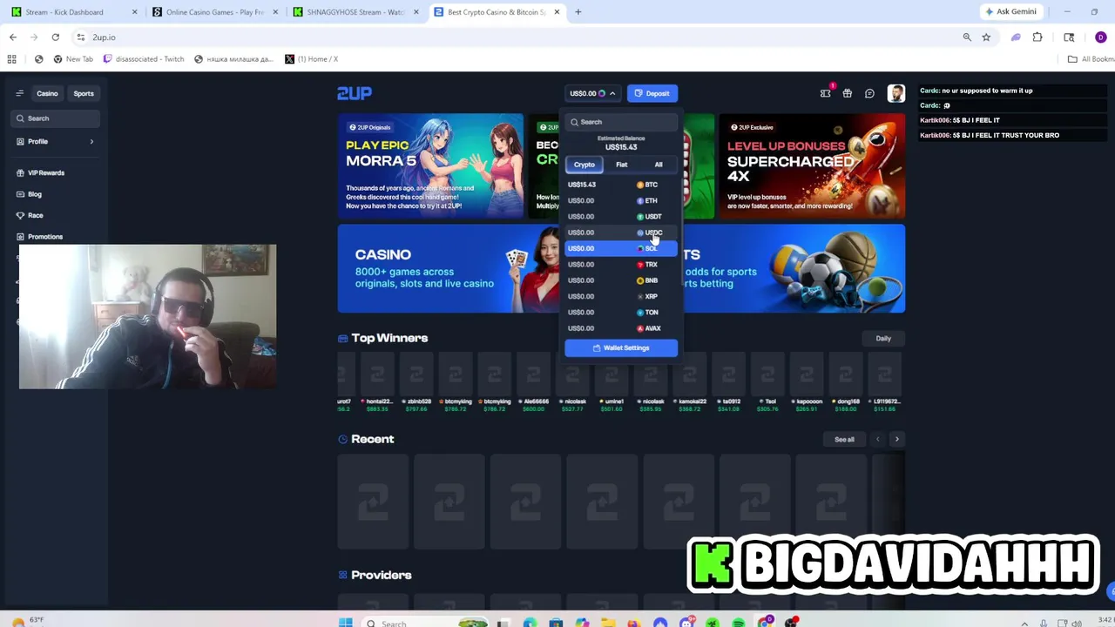
Task: Go to next Recent games page arrow
Action: [x=896, y=440]
